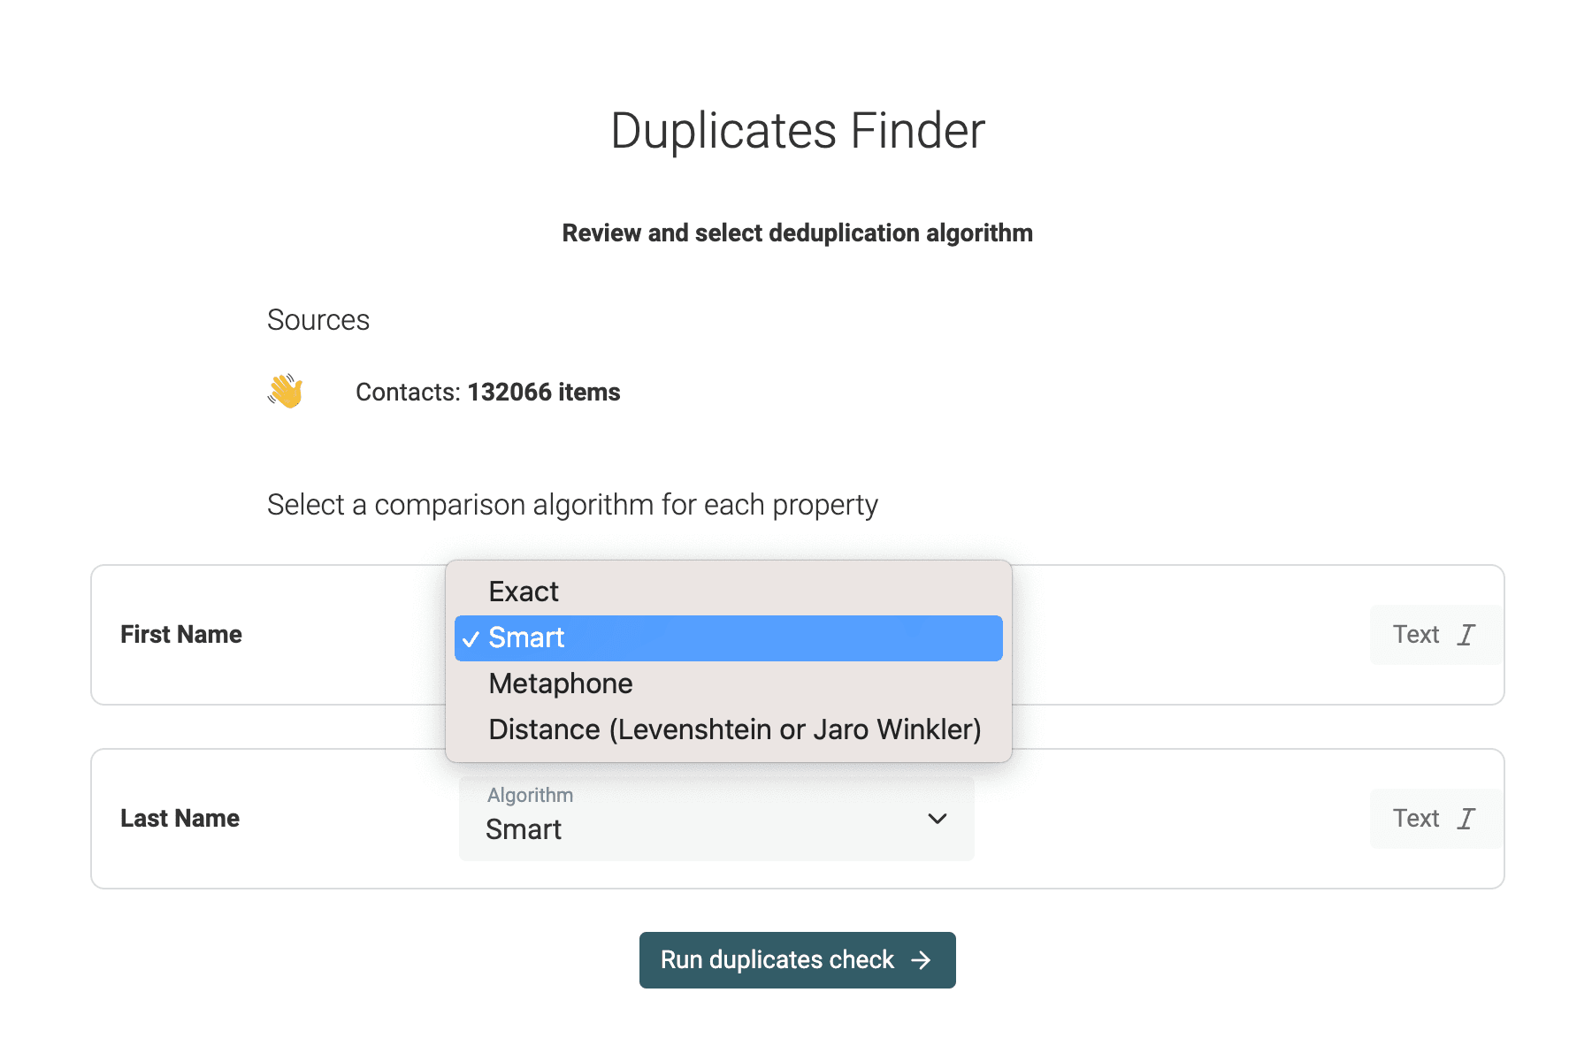Click the Smart value shown in Last Name selector
This screenshot has height=1061, width=1592.
(x=524, y=829)
